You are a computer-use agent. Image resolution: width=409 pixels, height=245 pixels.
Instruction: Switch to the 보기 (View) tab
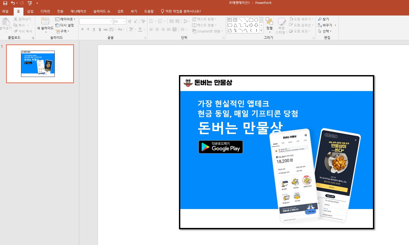tap(134, 11)
